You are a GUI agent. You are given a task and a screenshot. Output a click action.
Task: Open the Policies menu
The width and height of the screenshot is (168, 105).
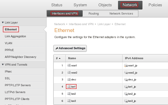(x=155, y=5)
